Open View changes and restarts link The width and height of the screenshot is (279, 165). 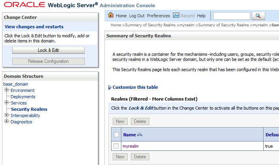tap(34, 27)
